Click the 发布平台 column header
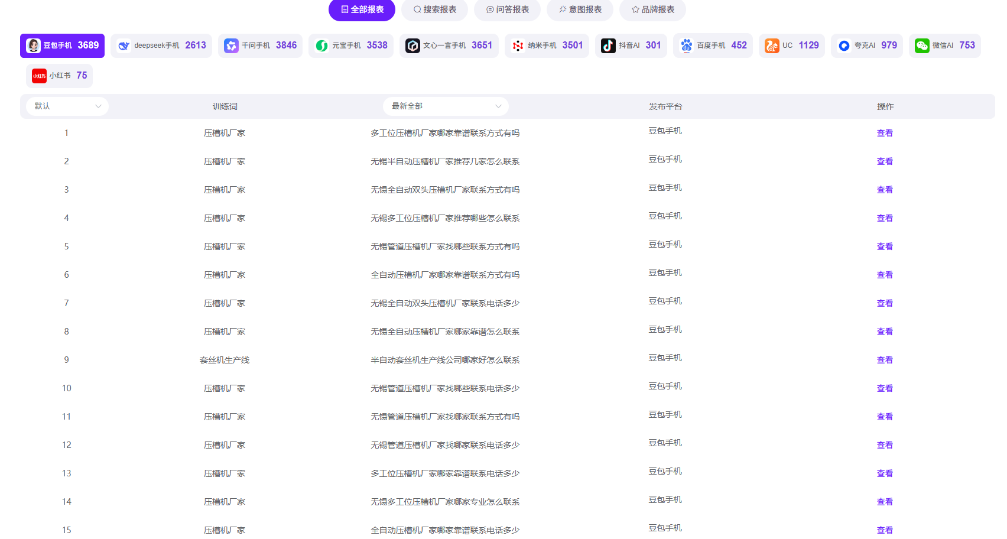The image size is (1007, 539). tap(665, 106)
